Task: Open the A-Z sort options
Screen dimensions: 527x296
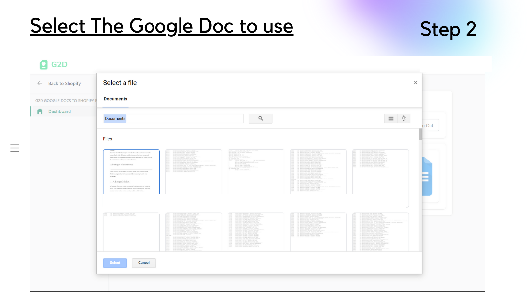Action: click(x=404, y=119)
